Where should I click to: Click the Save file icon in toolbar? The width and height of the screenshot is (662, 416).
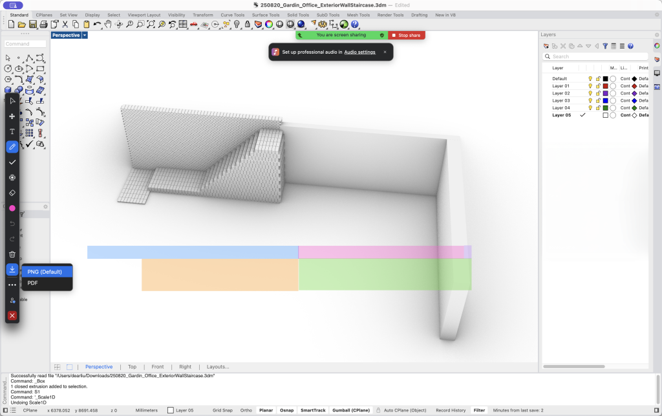[33, 25]
